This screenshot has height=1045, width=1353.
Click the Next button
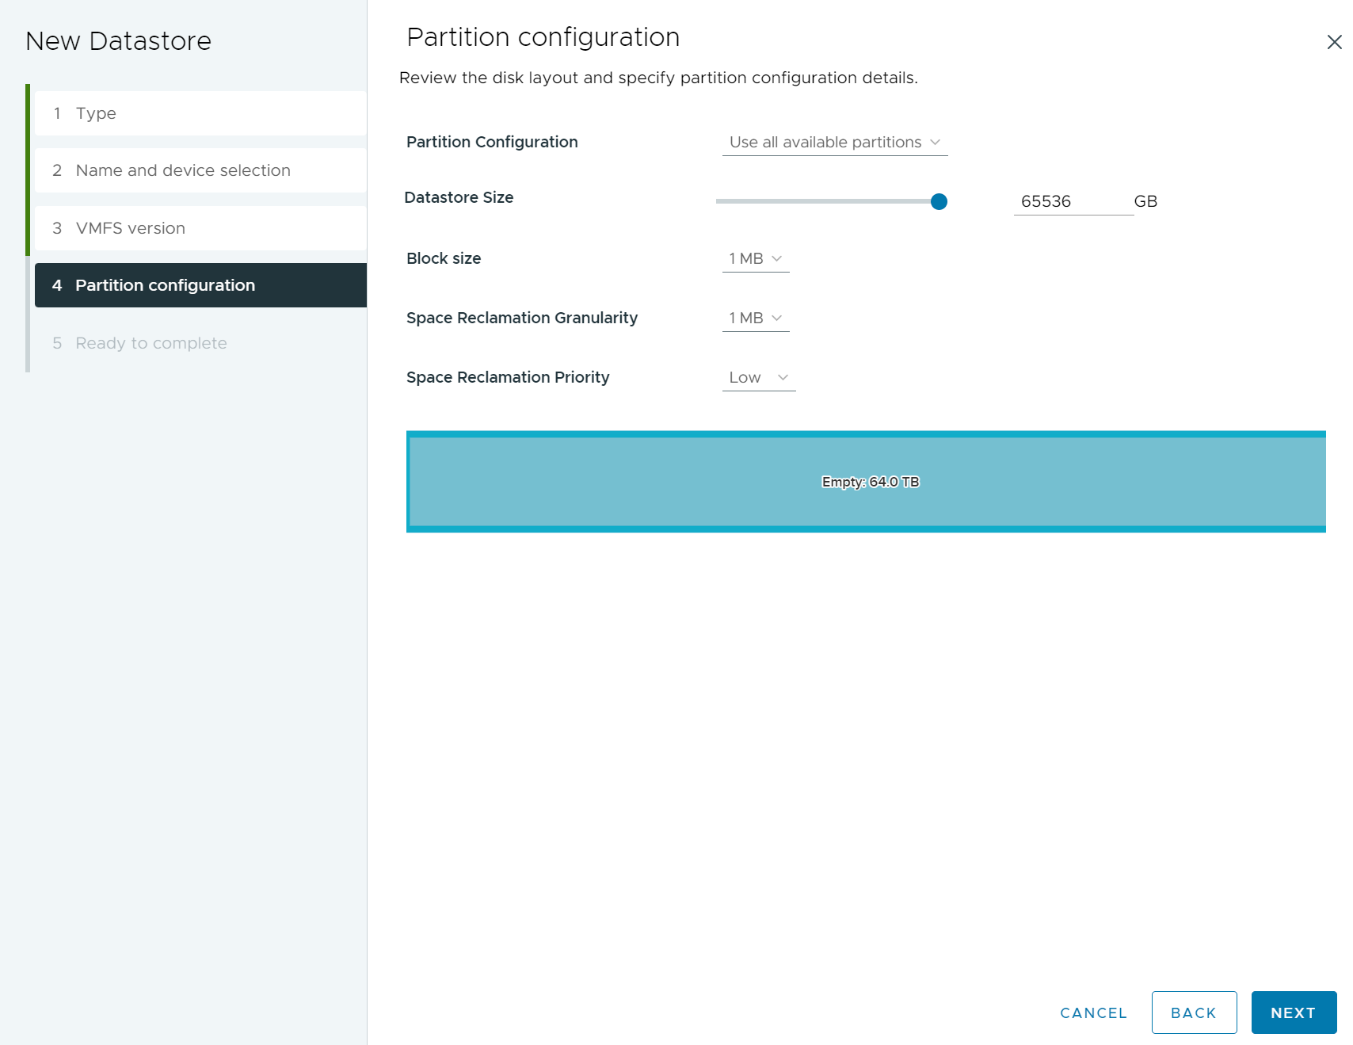pos(1294,1013)
